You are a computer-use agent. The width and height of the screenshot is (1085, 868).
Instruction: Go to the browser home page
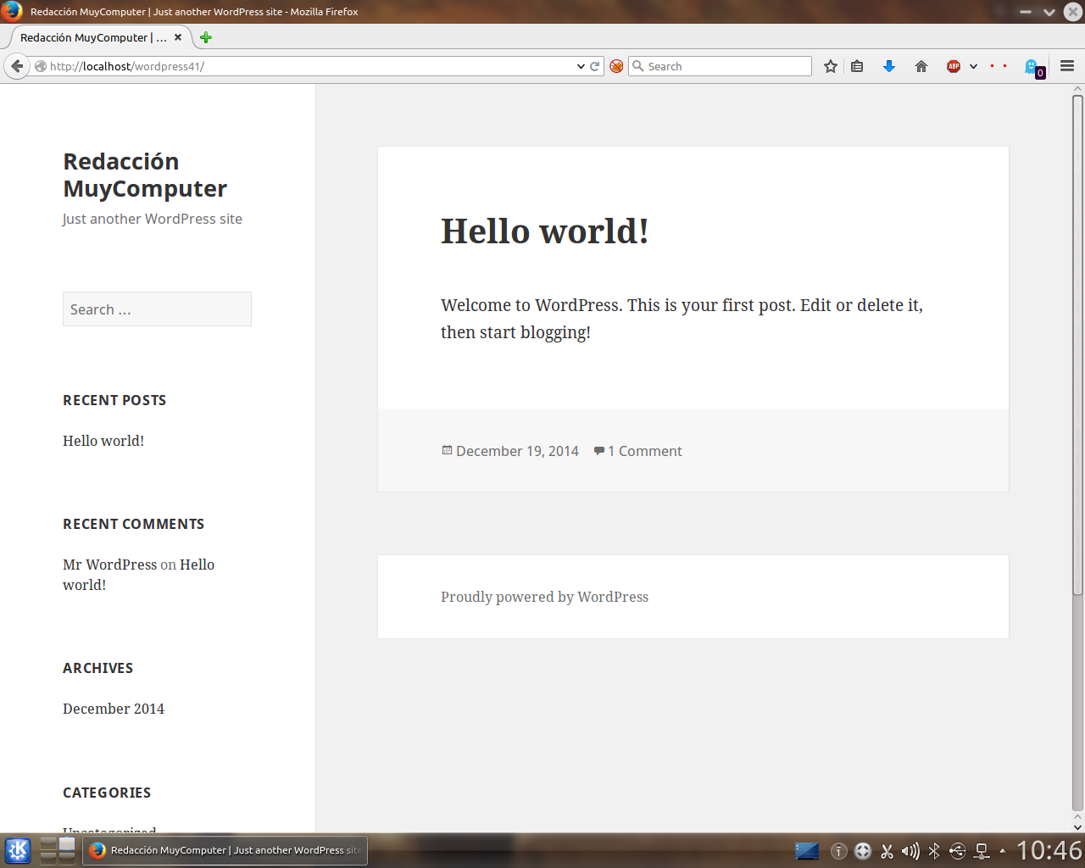coord(921,65)
